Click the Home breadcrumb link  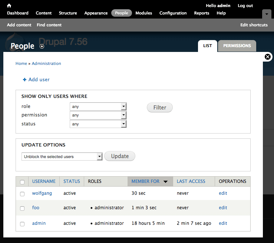point(21,63)
